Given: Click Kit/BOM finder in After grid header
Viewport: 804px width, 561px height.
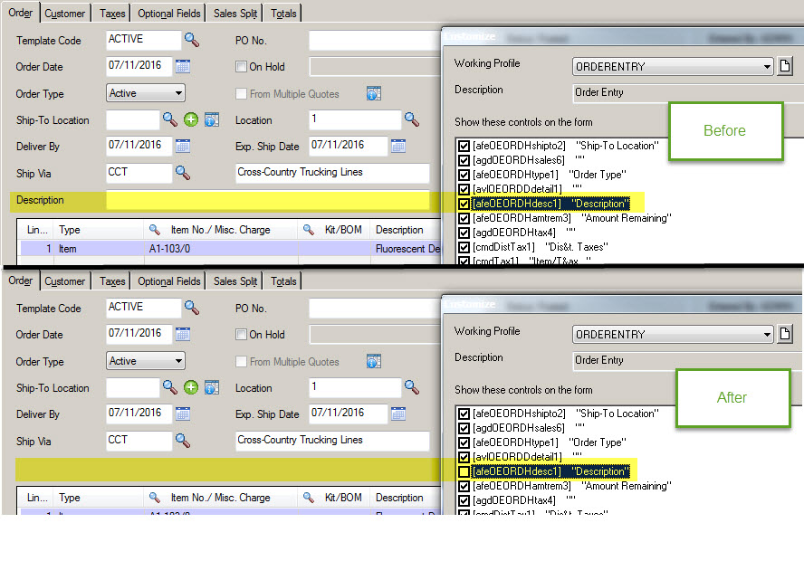Looking at the screenshot, I should (x=308, y=497).
